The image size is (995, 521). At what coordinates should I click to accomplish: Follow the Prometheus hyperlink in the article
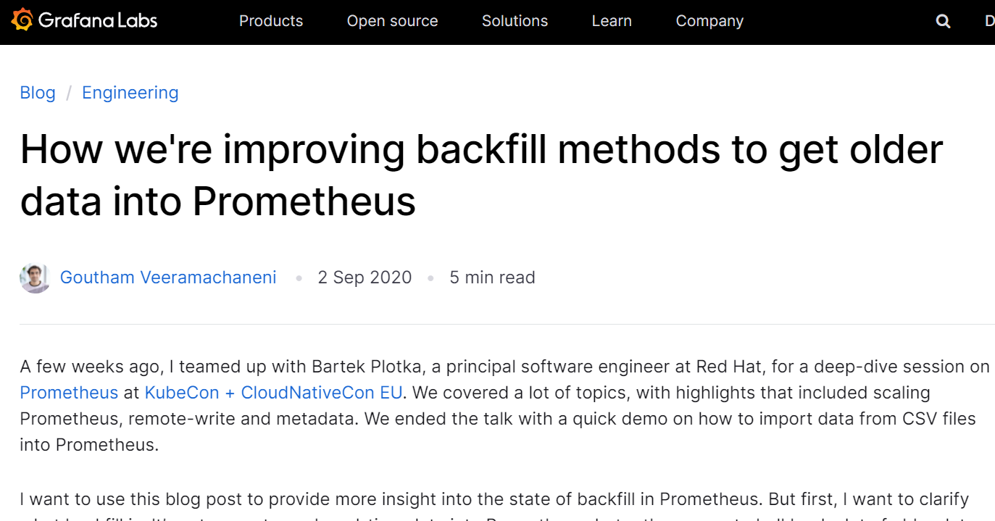[69, 392]
